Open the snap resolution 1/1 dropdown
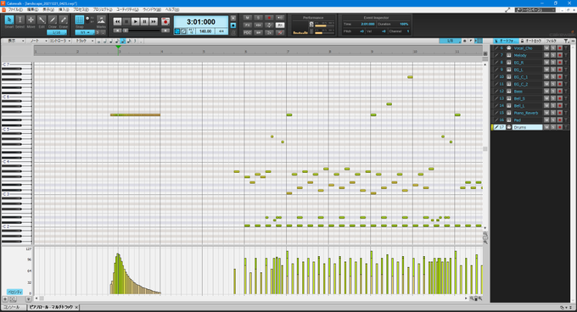The height and width of the screenshot is (312, 577). [85, 32]
